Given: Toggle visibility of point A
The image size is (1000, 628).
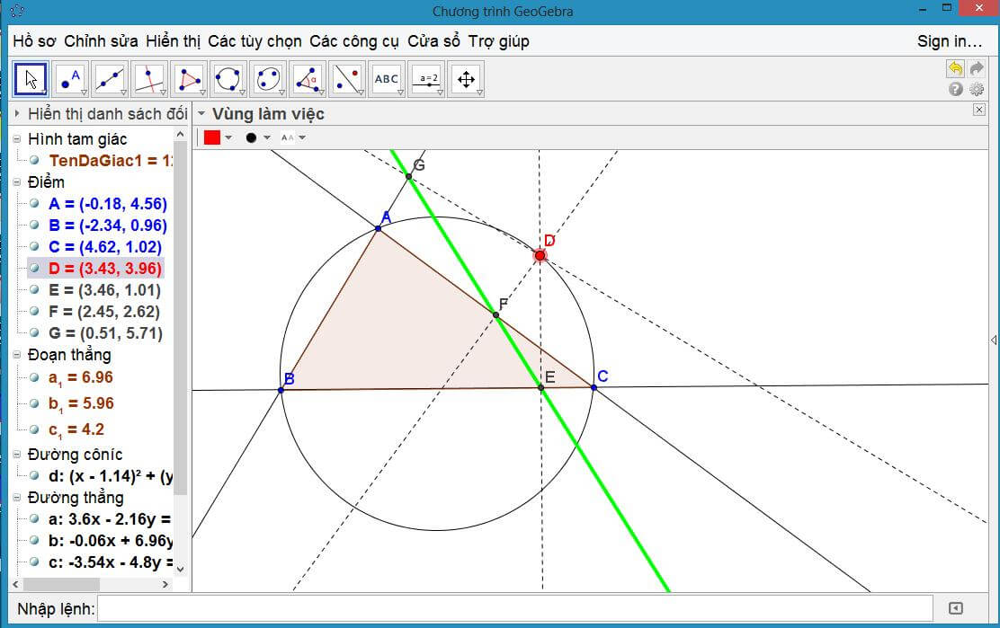Looking at the screenshot, I should click(x=34, y=204).
